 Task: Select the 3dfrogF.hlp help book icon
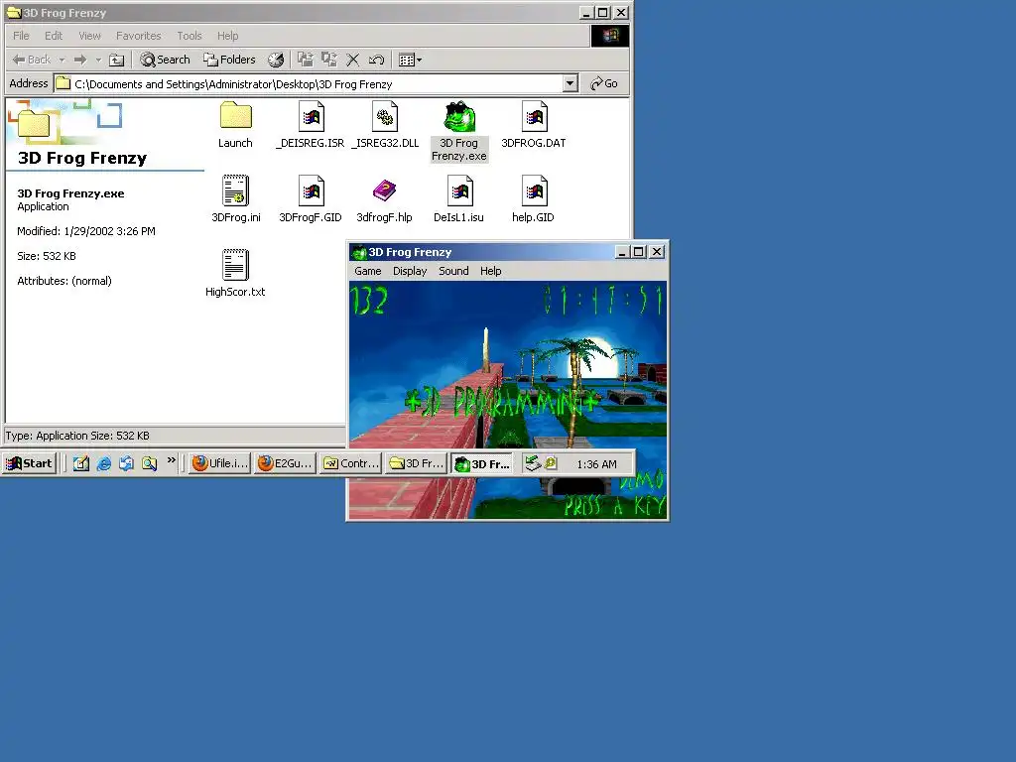[385, 190]
